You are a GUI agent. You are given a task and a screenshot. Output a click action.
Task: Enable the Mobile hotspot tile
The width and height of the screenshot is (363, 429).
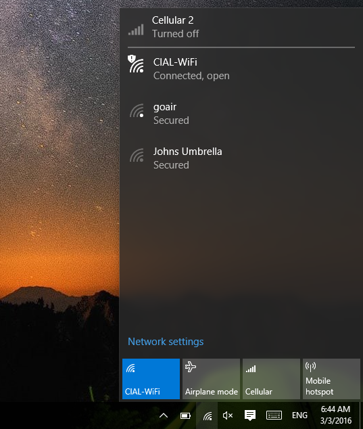(331, 379)
